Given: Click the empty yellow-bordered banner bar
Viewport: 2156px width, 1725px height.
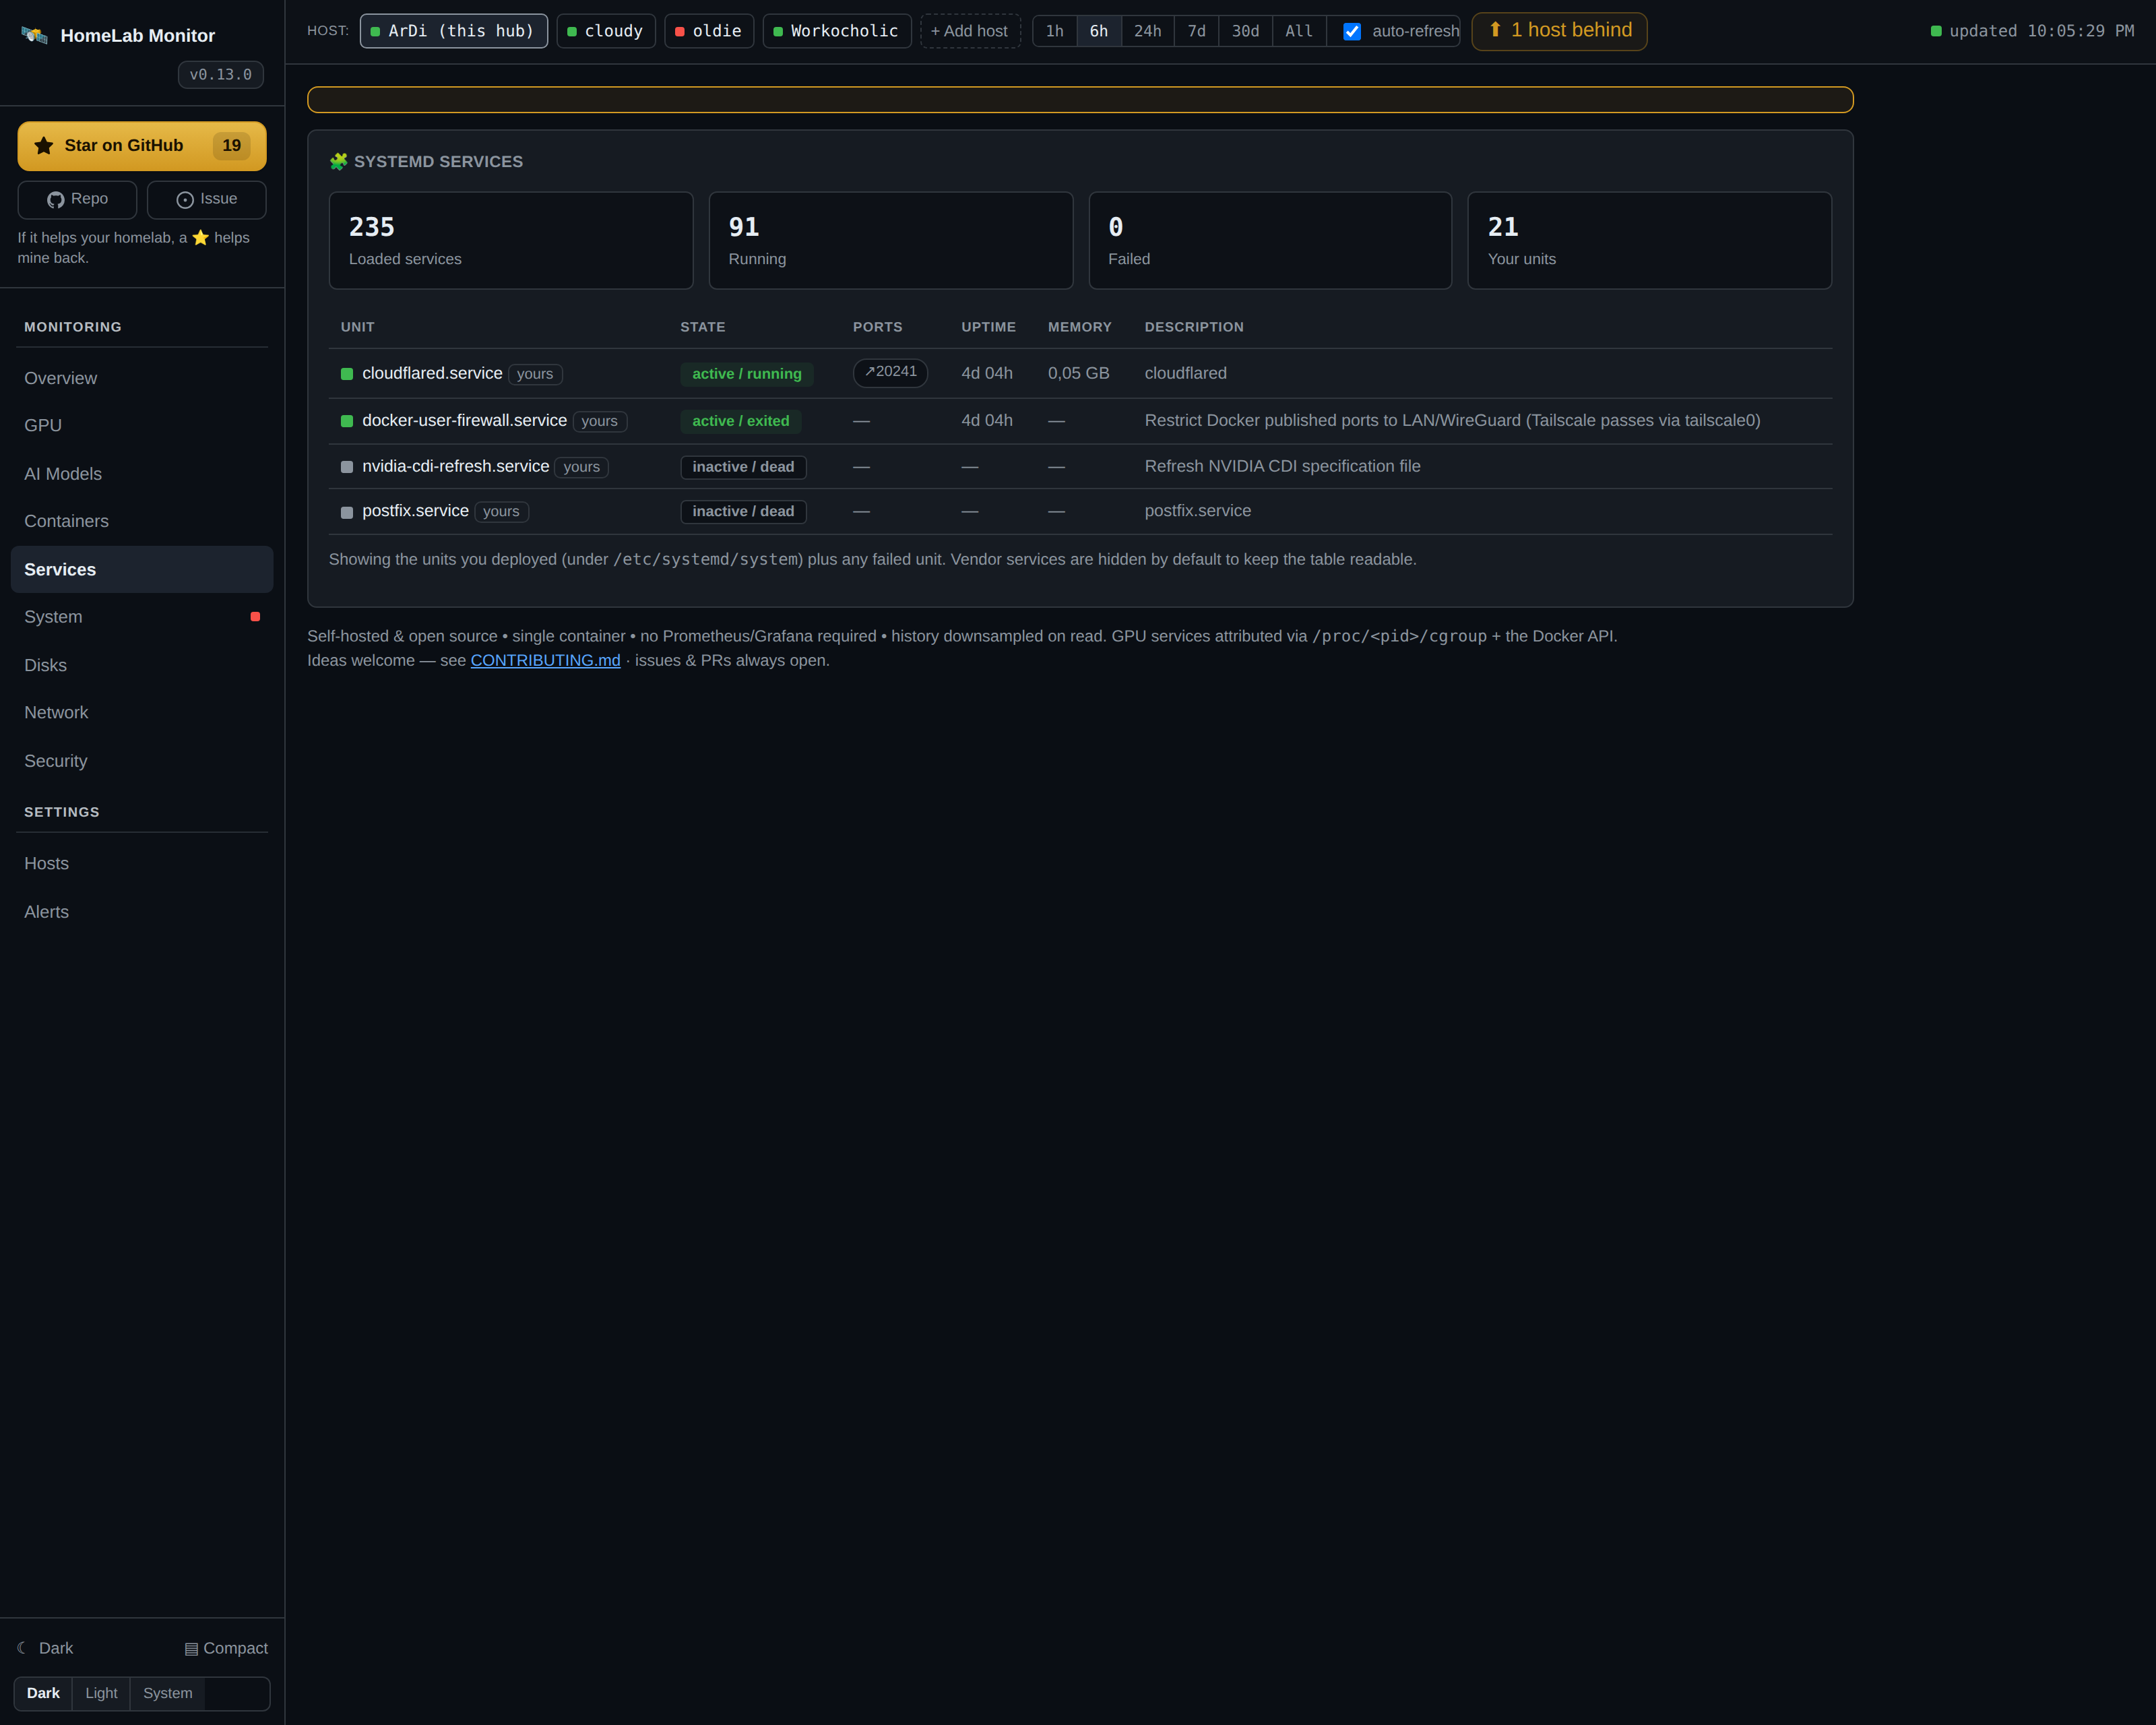Looking at the screenshot, I should point(1080,100).
